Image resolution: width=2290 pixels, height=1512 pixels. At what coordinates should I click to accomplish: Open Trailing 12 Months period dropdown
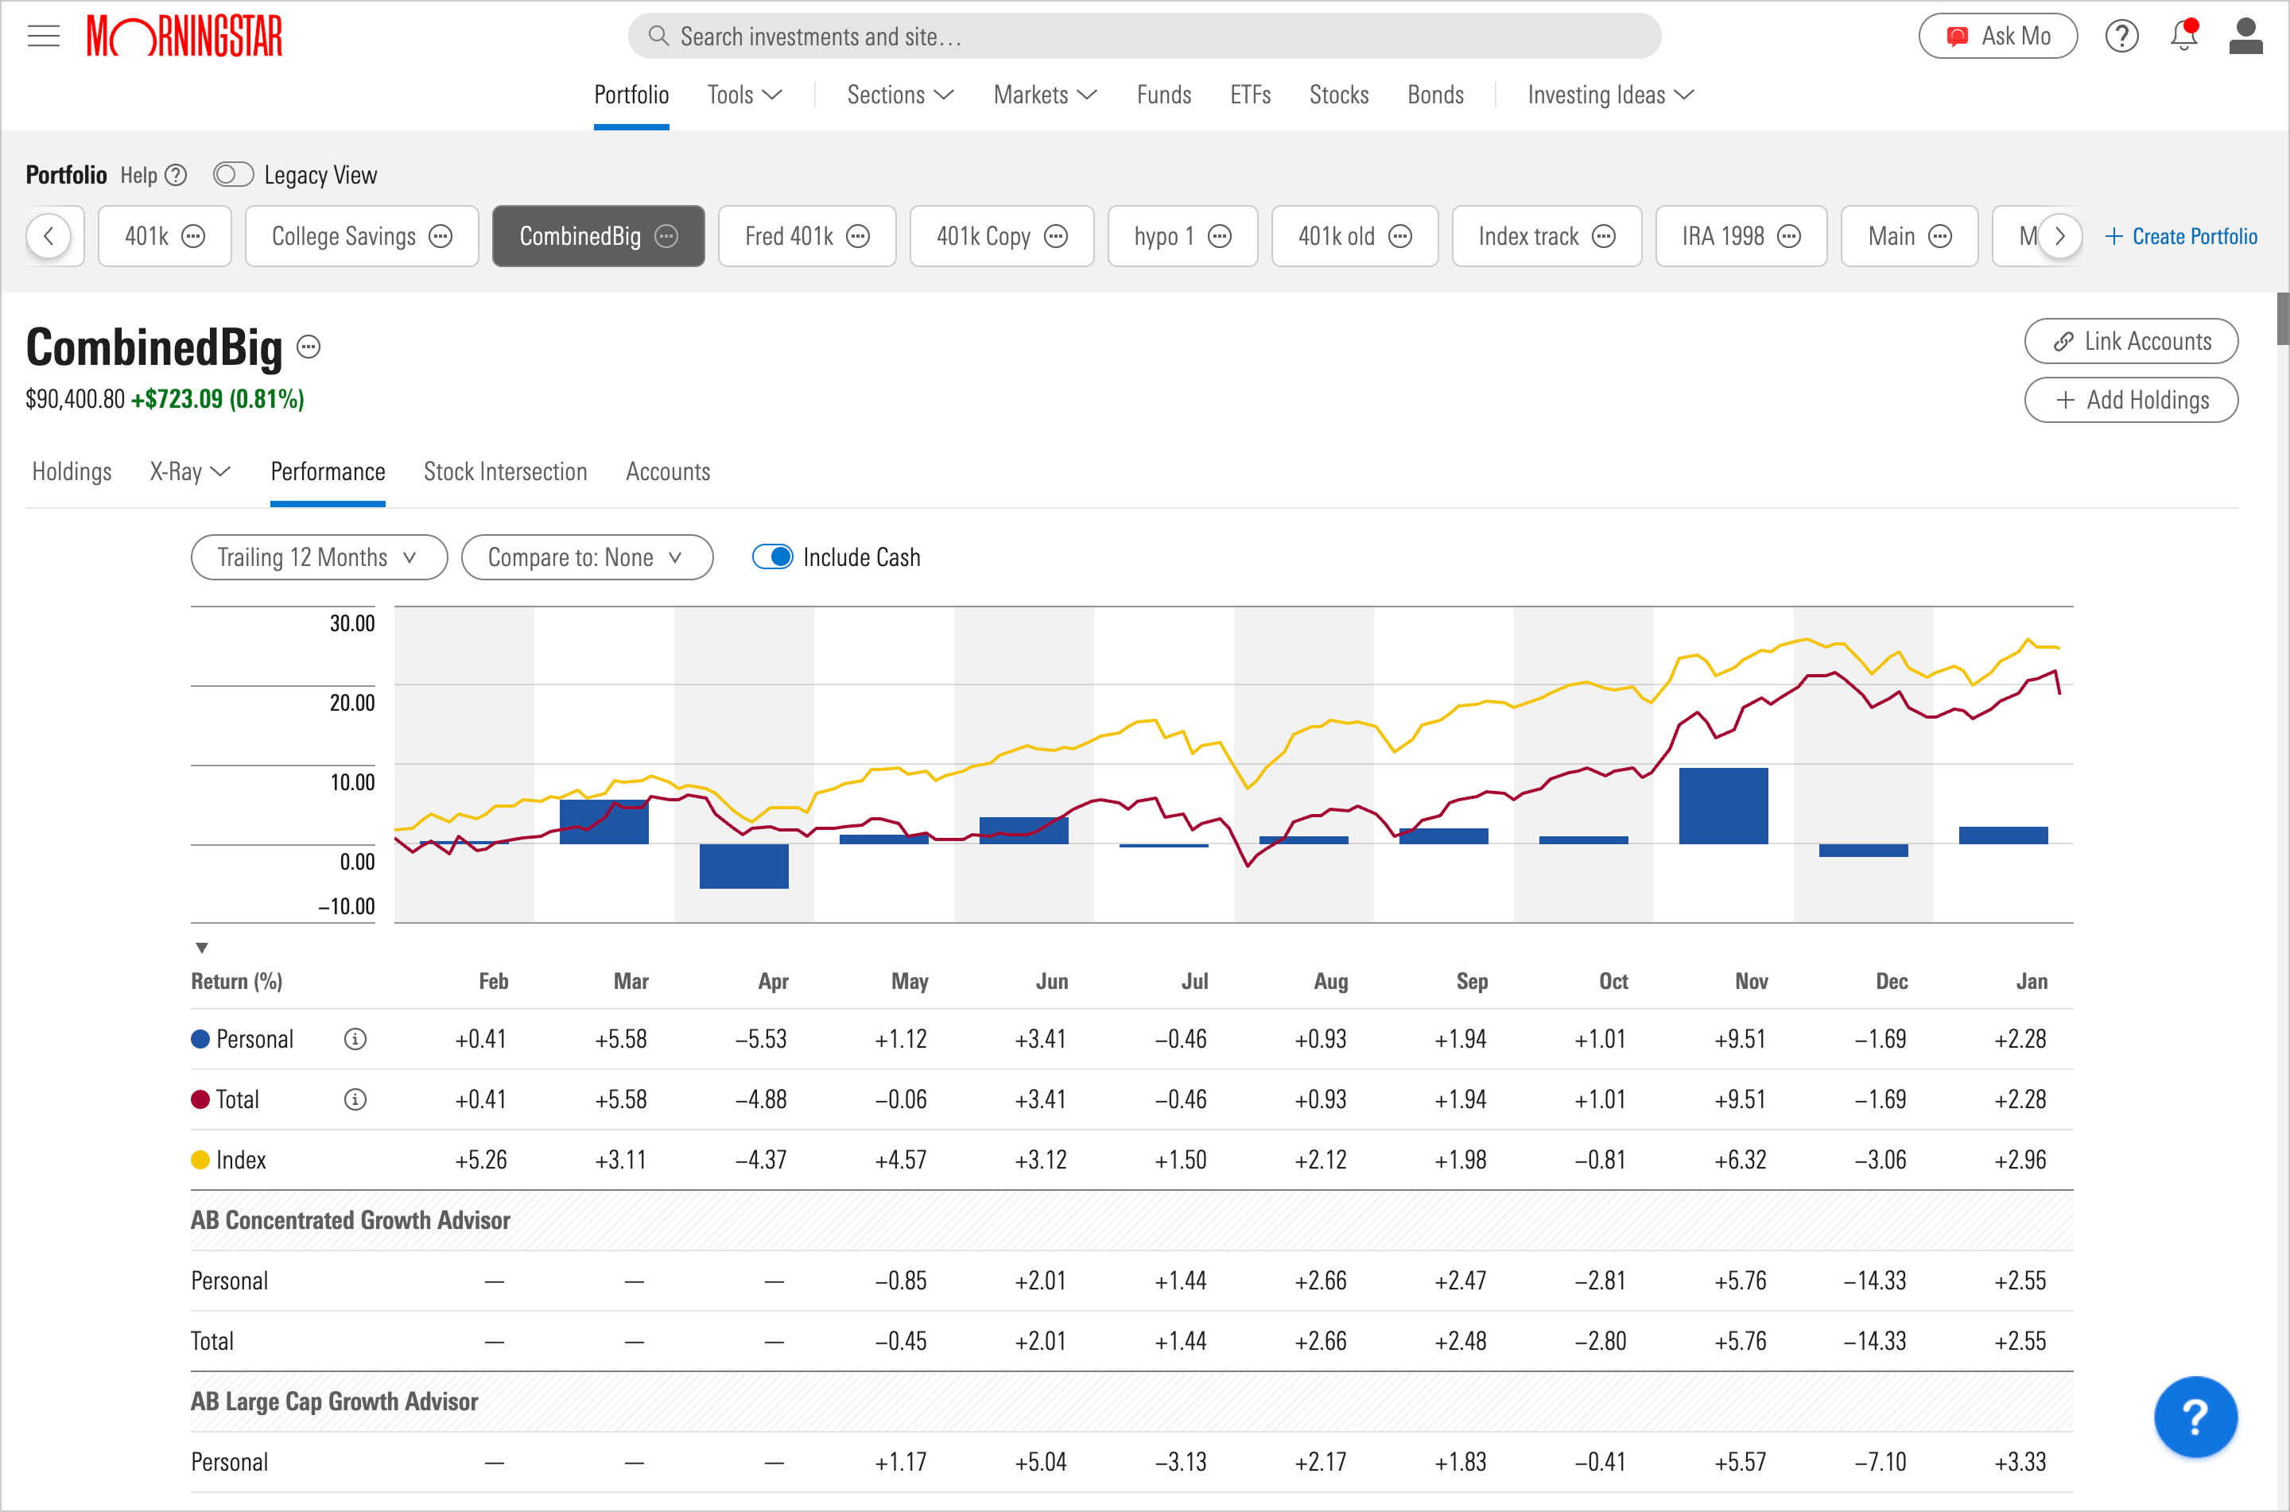(318, 557)
